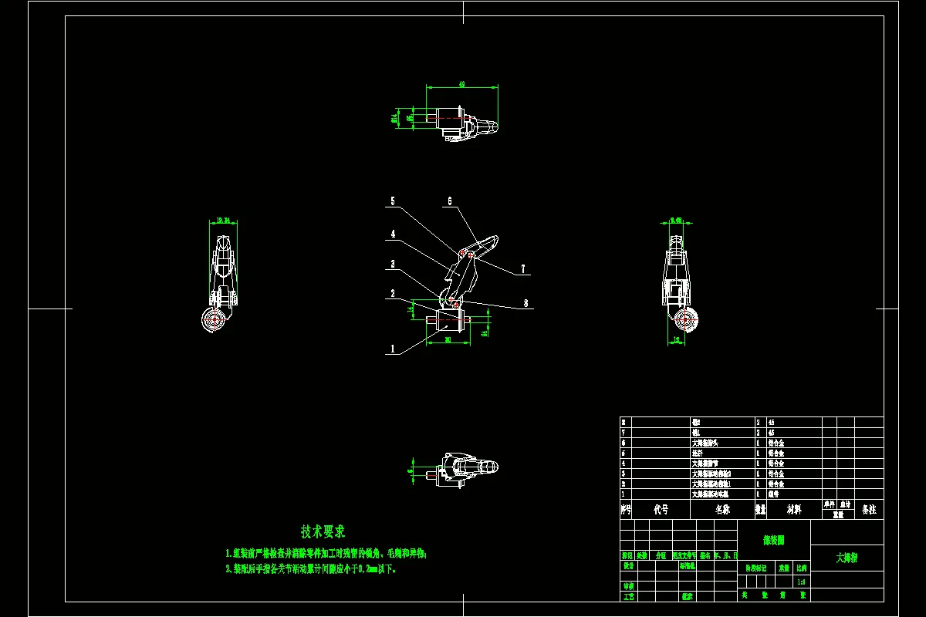Click the '40' dimension on the top view

461,84
